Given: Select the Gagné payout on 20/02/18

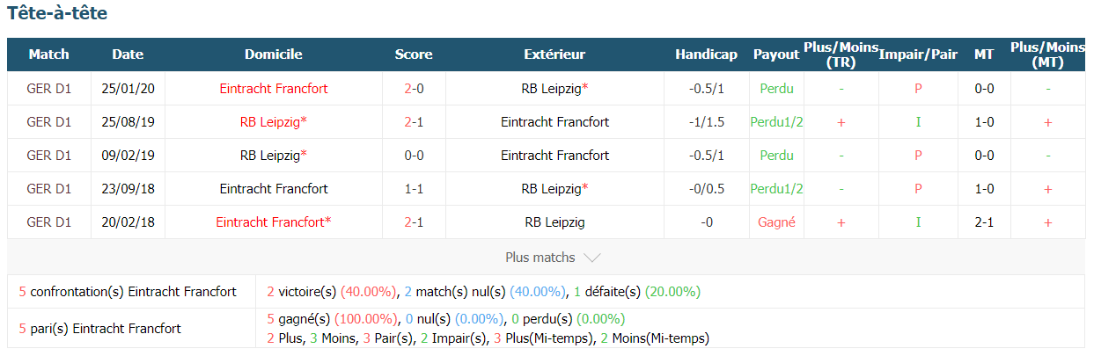Looking at the screenshot, I should (776, 222).
